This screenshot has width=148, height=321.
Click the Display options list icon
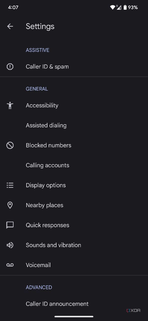(x=10, y=185)
